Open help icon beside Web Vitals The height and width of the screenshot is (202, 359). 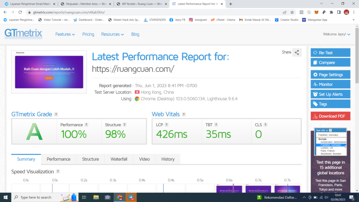coord(184,114)
